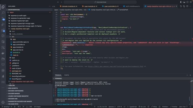Open app.controller.spec.ts in the explorer
The image size is (193, 108).
pos(29,42)
